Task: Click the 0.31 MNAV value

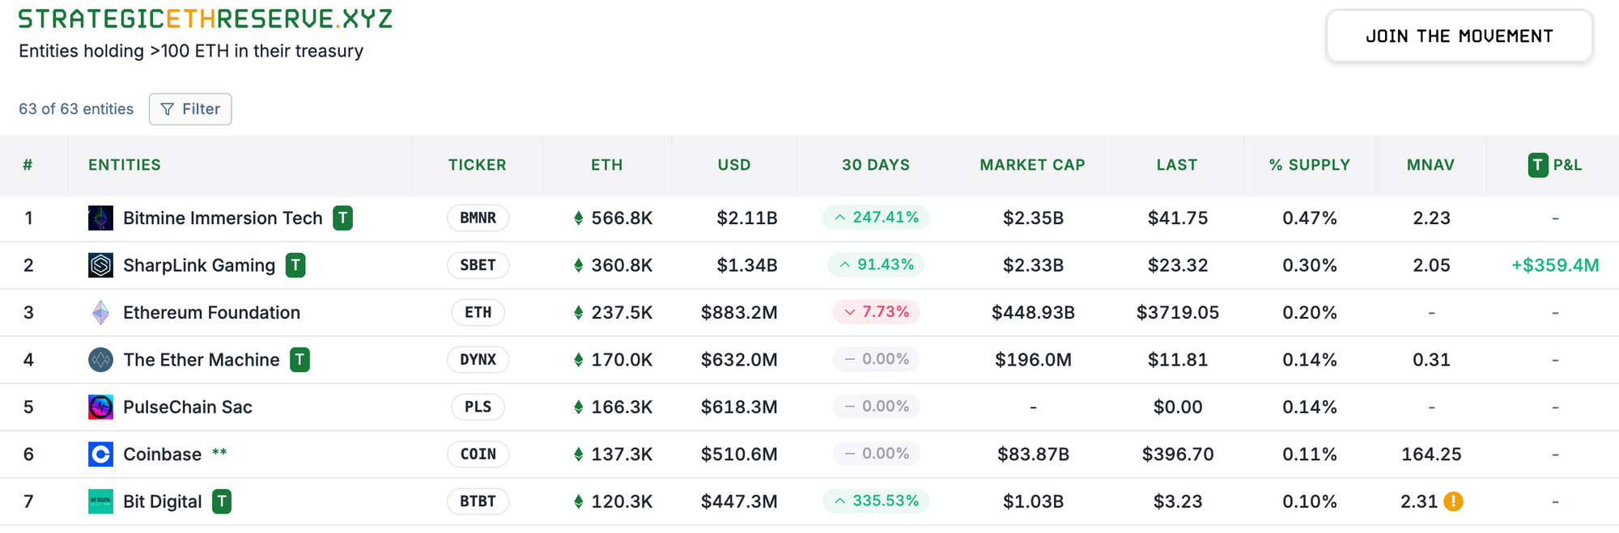Action: click(x=1431, y=360)
